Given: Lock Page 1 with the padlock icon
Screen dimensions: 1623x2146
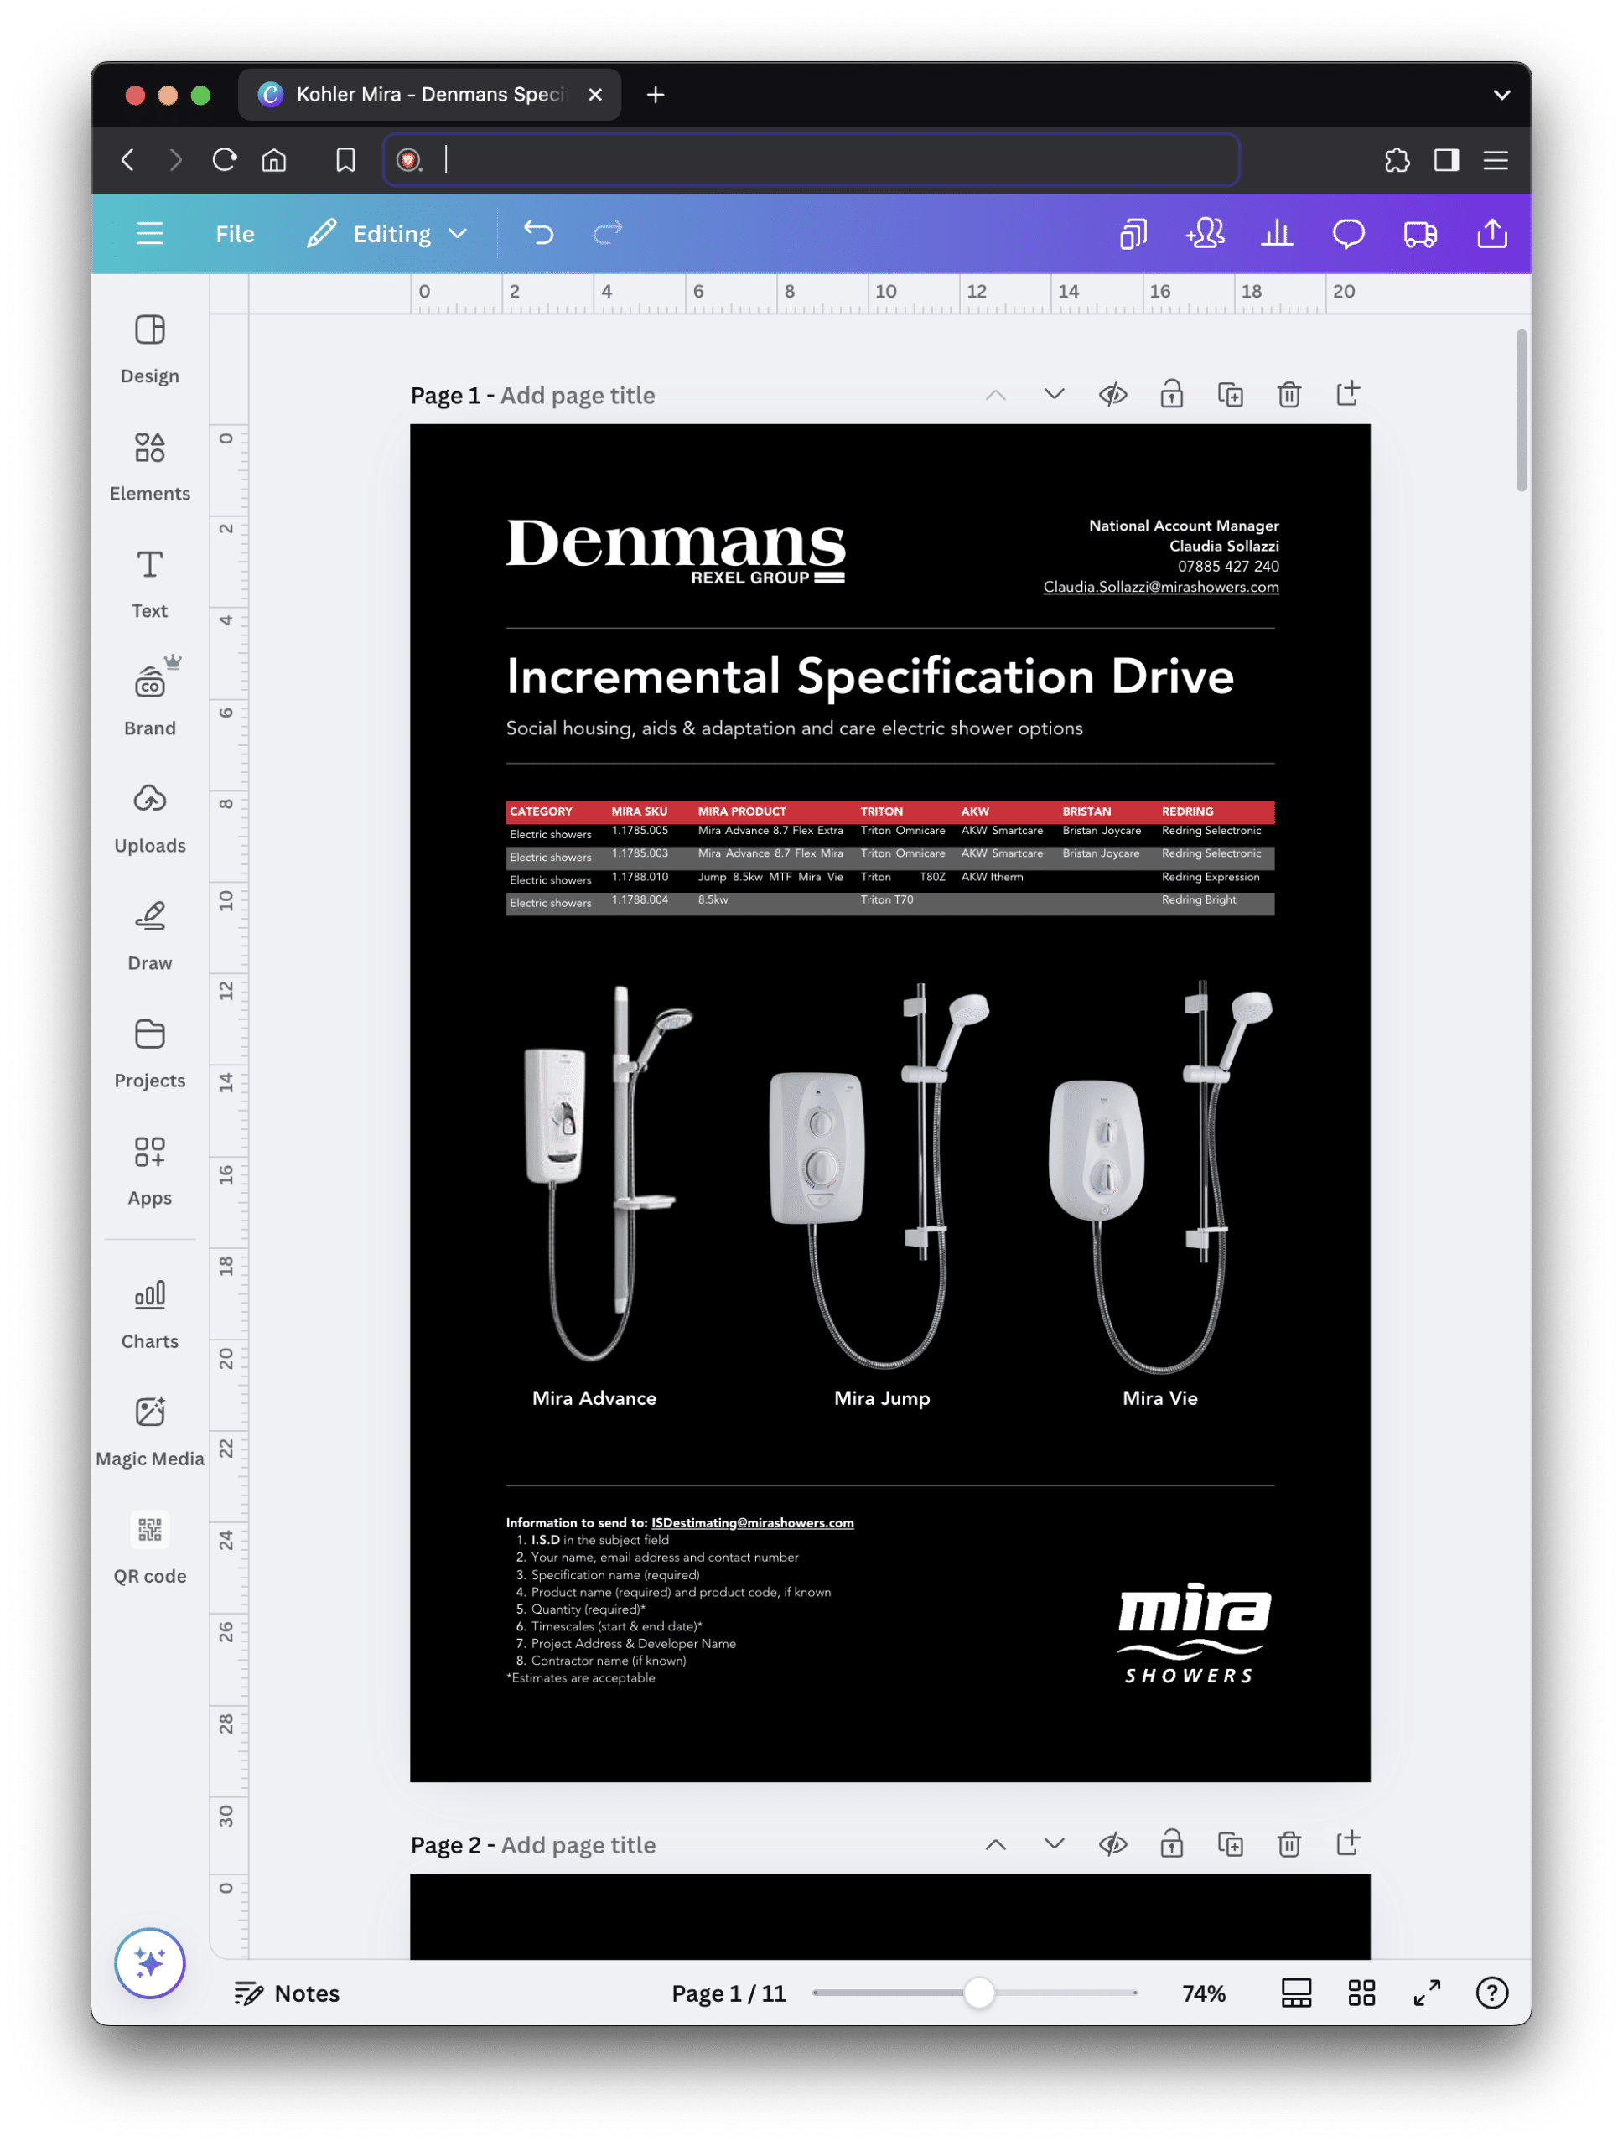Looking at the screenshot, I should (1171, 395).
